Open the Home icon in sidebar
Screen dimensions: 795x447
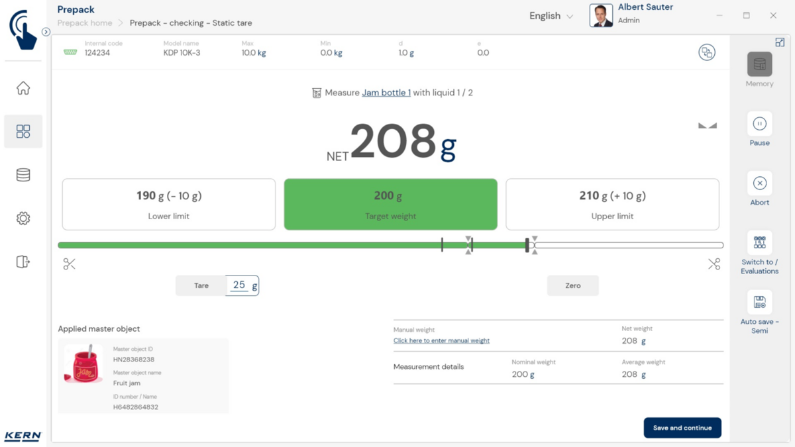tap(23, 88)
